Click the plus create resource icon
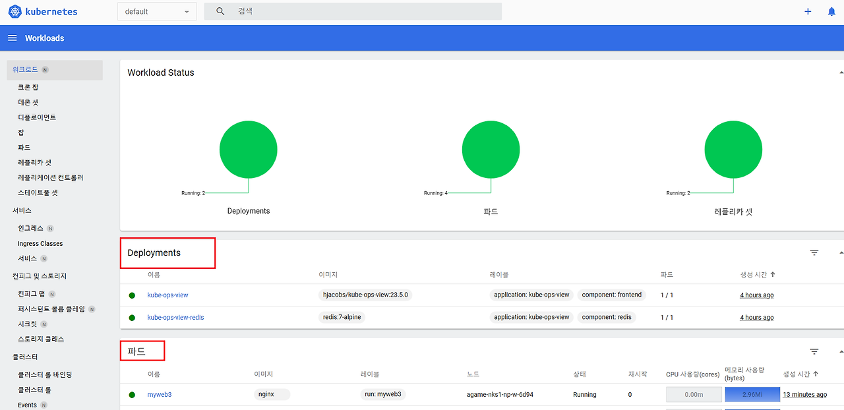Screen dimensions: 844x410 click(808, 11)
